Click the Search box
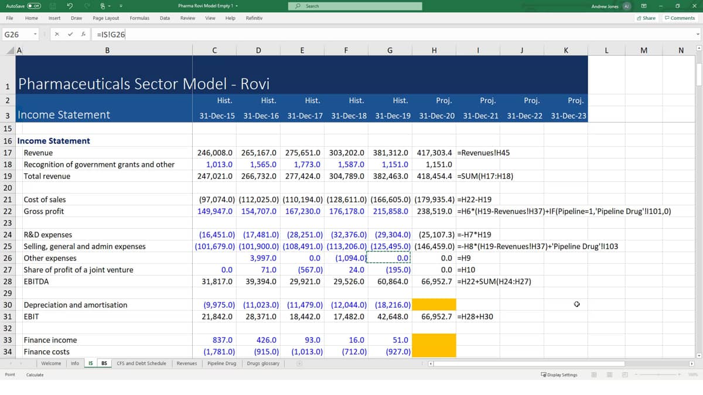 point(355,6)
